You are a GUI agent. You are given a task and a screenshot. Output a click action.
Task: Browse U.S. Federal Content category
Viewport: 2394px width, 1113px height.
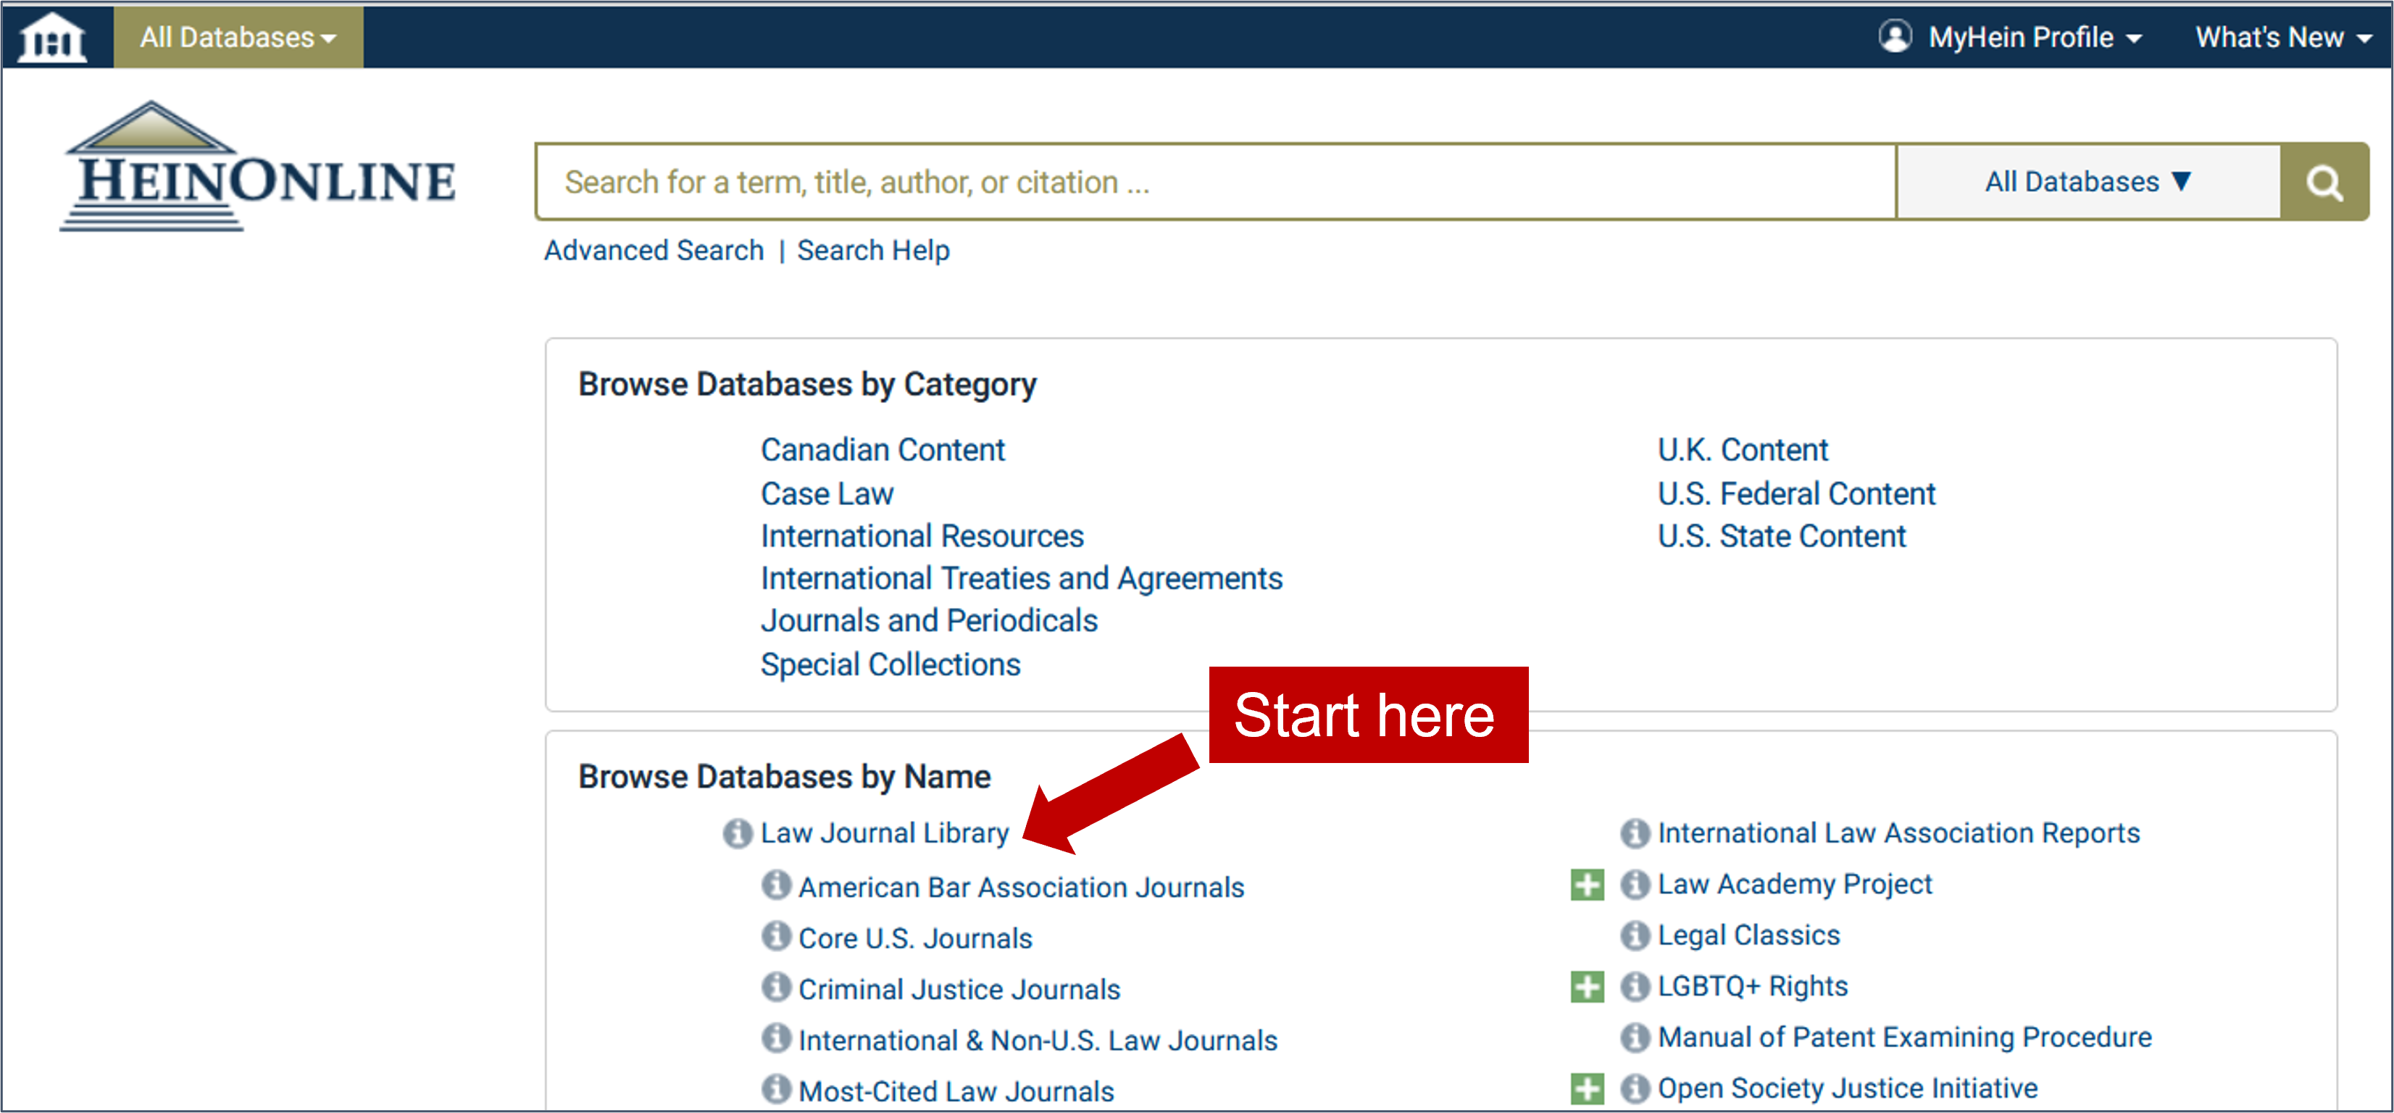(1796, 494)
